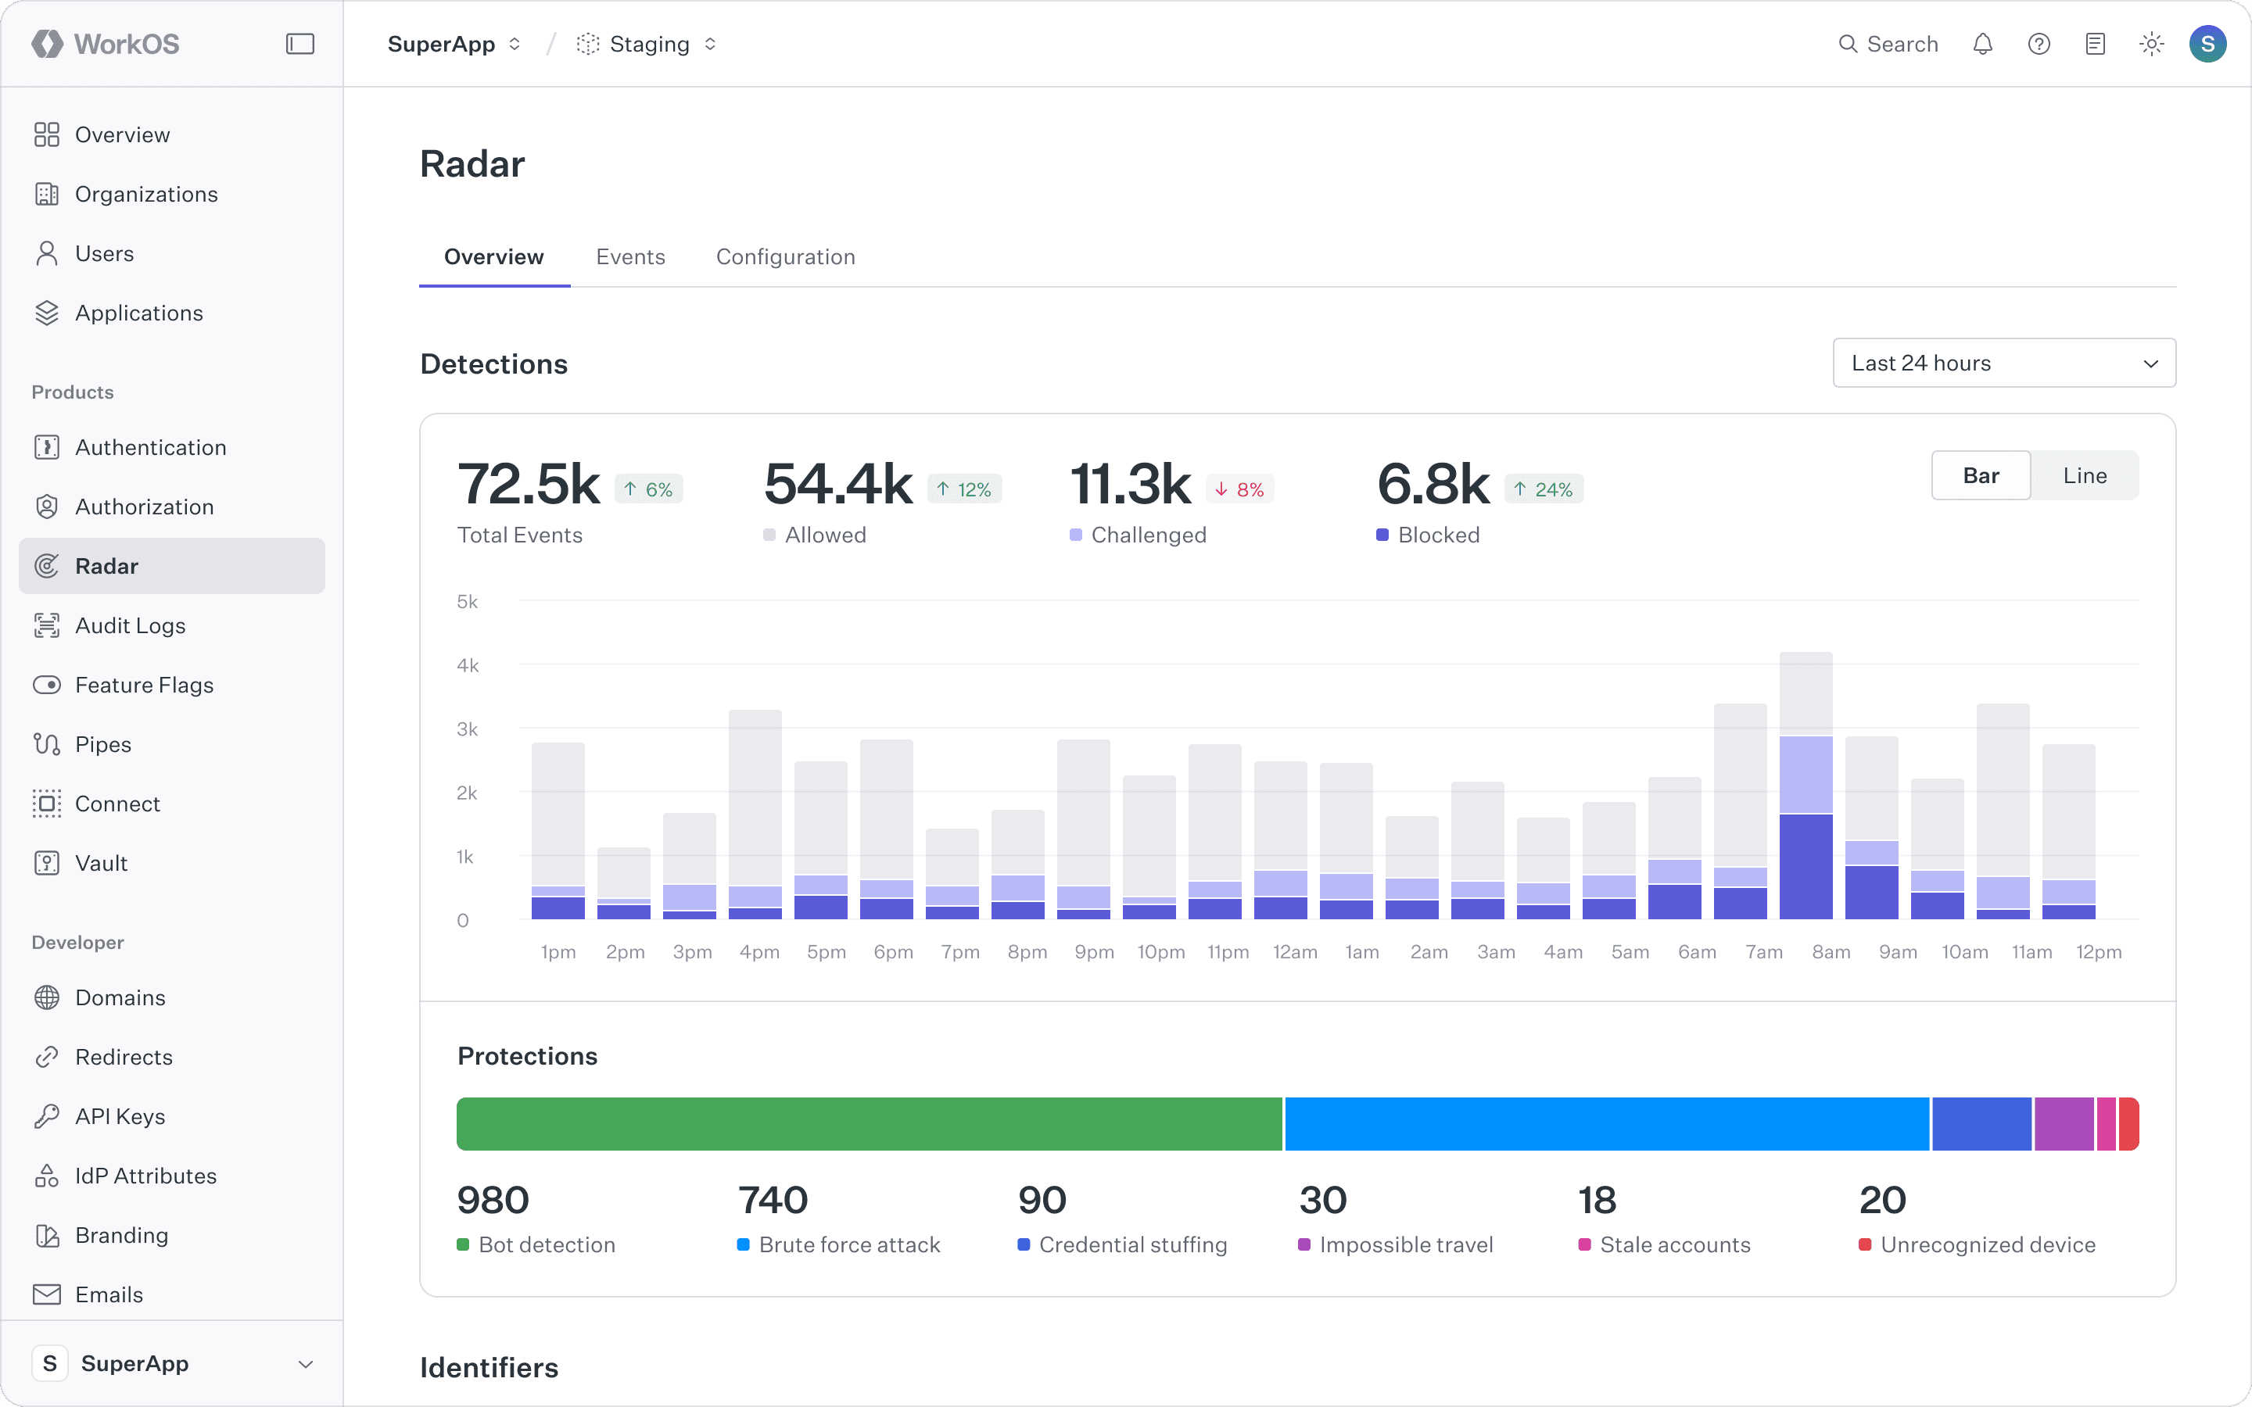The width and height of the screenshot is (2252, 1407).
Task: Click the blue Brute force attack bar segment
Action: coord(1607,1124)
